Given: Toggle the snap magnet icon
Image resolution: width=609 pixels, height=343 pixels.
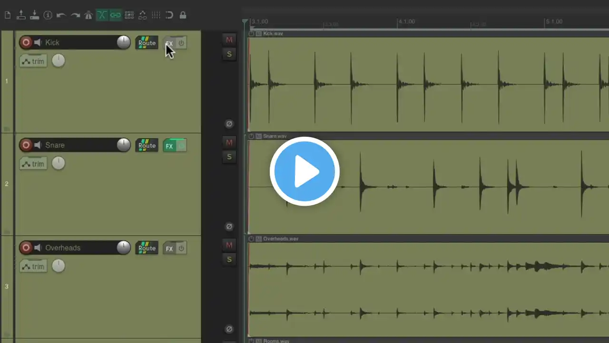Looking at the screenshot, I should (169, 15).
